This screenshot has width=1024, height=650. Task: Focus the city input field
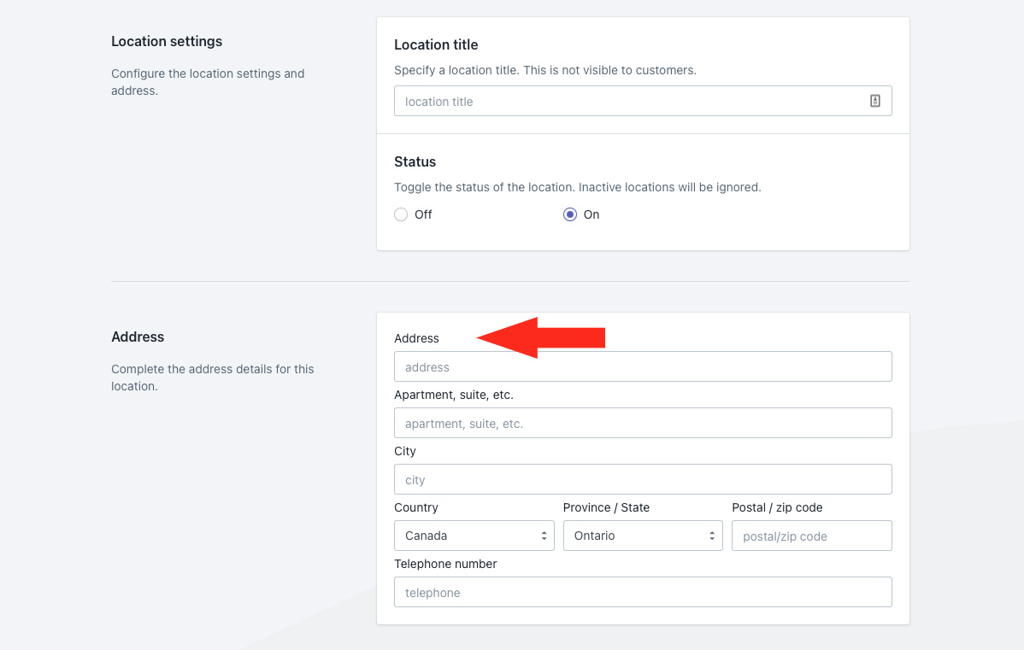[642, 479]
